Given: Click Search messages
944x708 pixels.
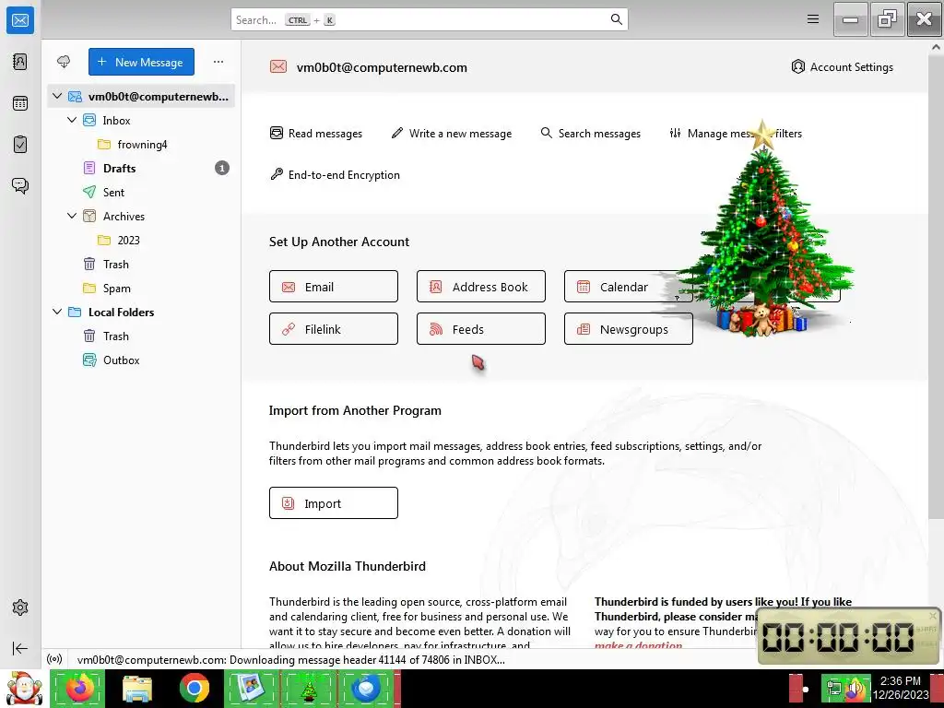Looking at the screenshot, I should click(591, 133).
